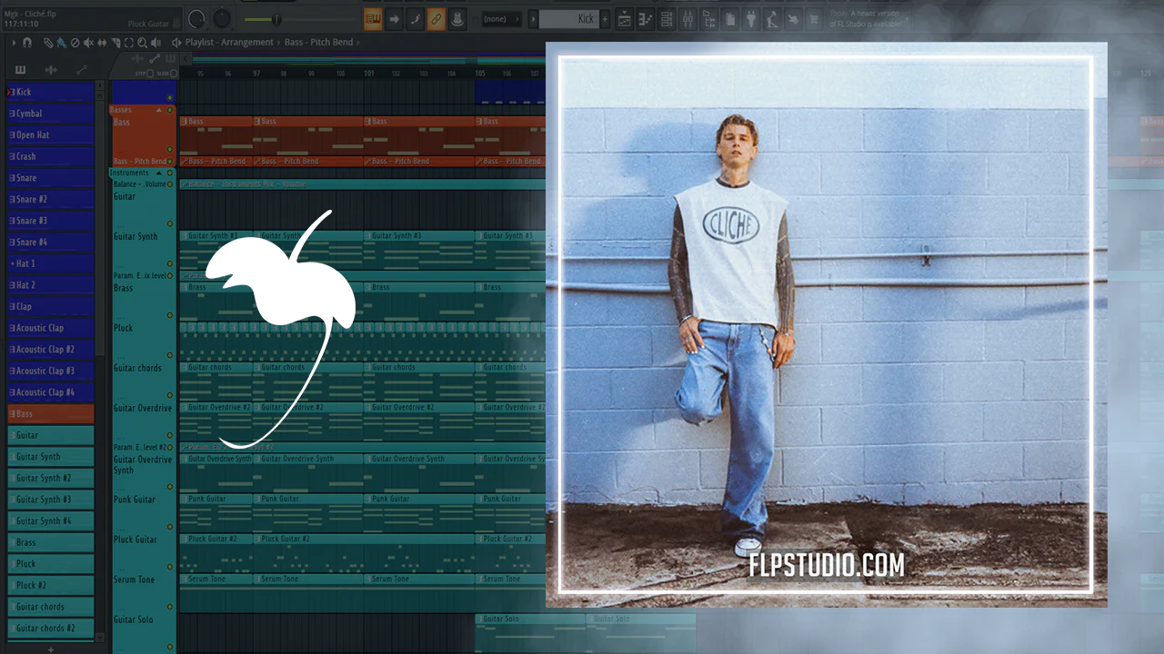Open the Browser panel button
The image size is (1164, 654).
click(x=709, y=18)
